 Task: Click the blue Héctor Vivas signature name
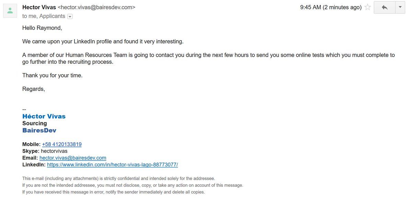click(x=44, y=117)
